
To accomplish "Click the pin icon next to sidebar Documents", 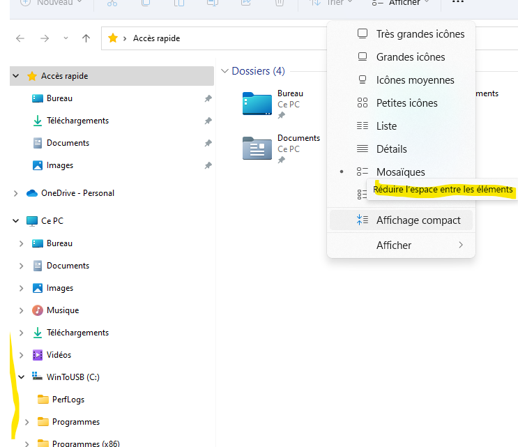I will (208, 143).
